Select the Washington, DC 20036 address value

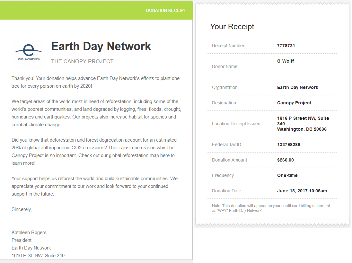click(x=302, y=129)
